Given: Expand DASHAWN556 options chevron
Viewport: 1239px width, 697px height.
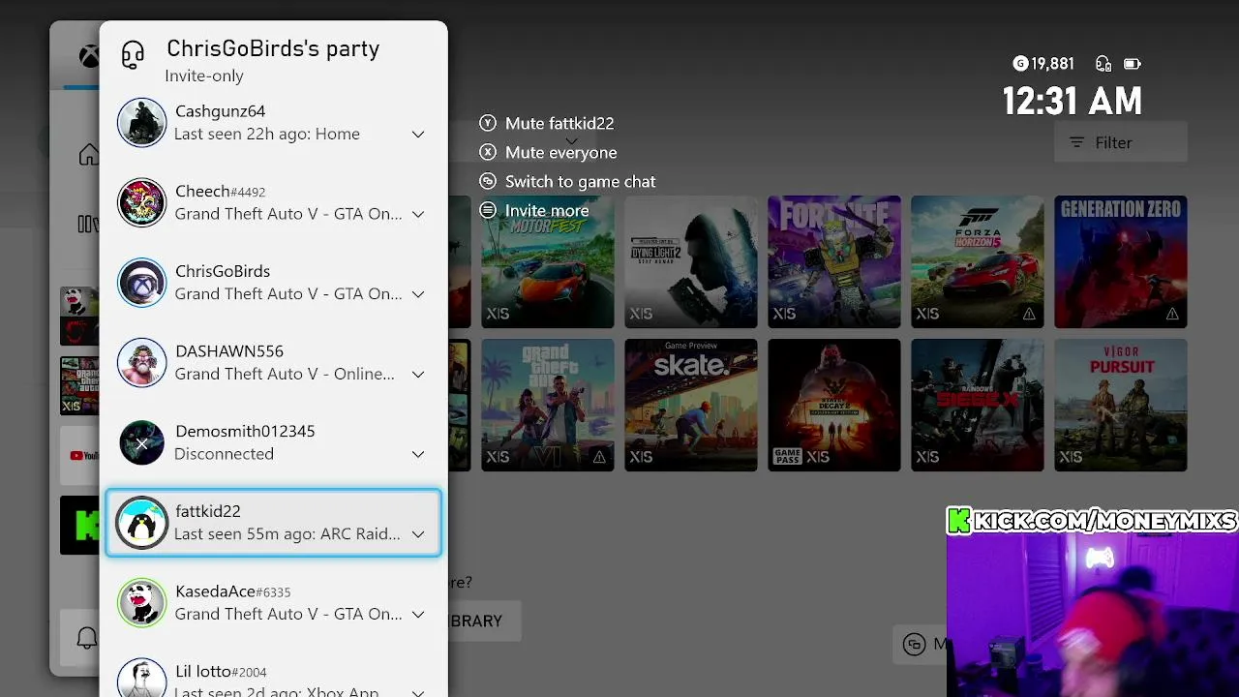Looking at the screenshot, I should pyautogui.click(x=418, y=375).
